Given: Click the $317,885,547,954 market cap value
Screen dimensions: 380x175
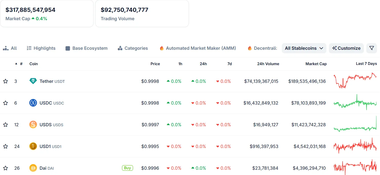Looking at the screenshot, I should point(30,10).
